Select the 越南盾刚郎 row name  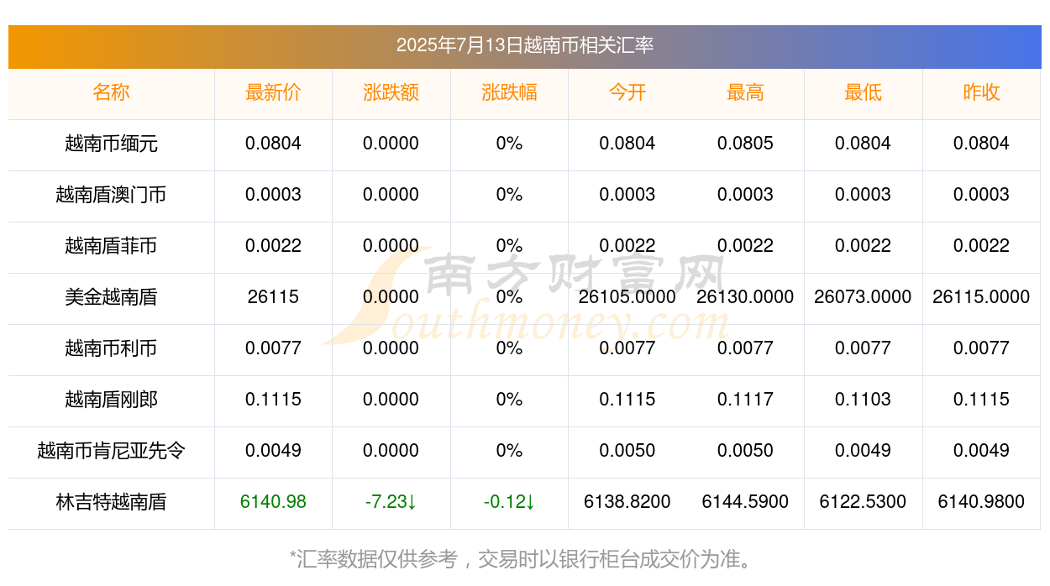(111, 400)
